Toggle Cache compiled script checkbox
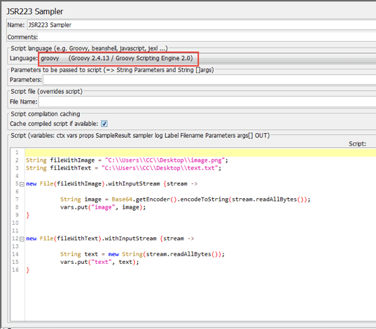The image size is (376, 329). coord(104,124)
